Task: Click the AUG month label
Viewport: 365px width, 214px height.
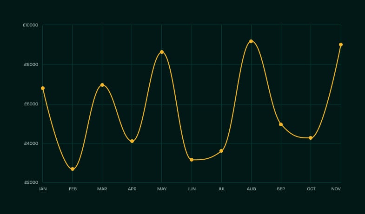Action: [251, 189]
